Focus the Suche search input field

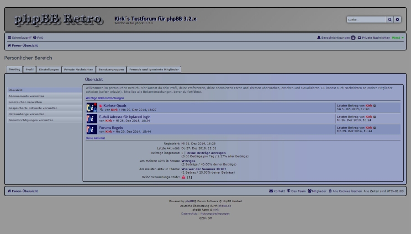366,20
